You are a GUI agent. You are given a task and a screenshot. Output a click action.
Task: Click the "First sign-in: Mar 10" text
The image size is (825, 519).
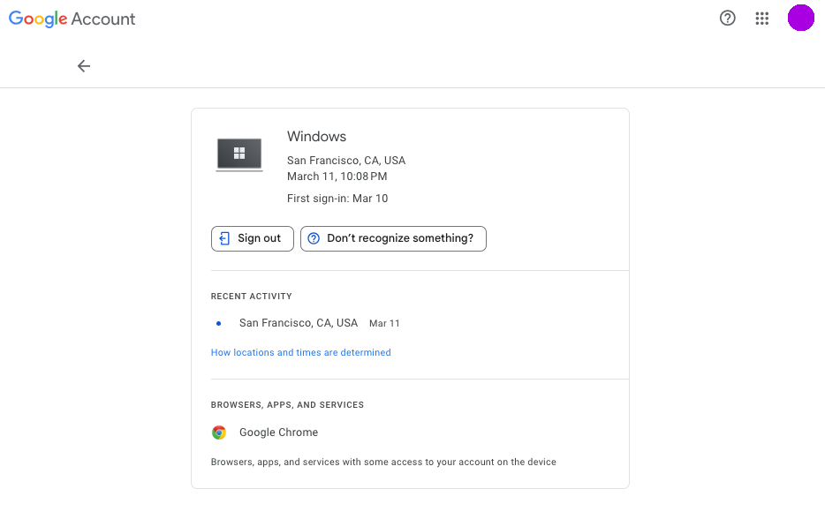337,199
